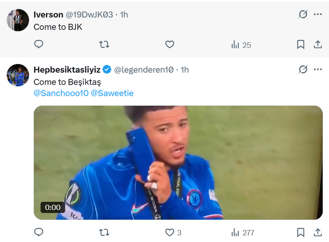Viewport: 329px width, 242px height.
Task: Retweet Iverson's "Come to BJK" post
Action: pyautogui.click(x=104, y=44)
